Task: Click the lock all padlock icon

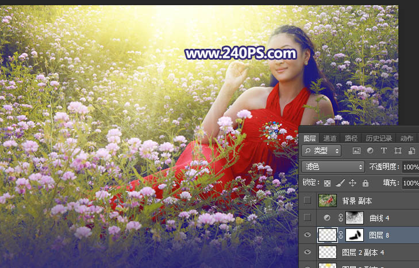Action: pos(365,183)
